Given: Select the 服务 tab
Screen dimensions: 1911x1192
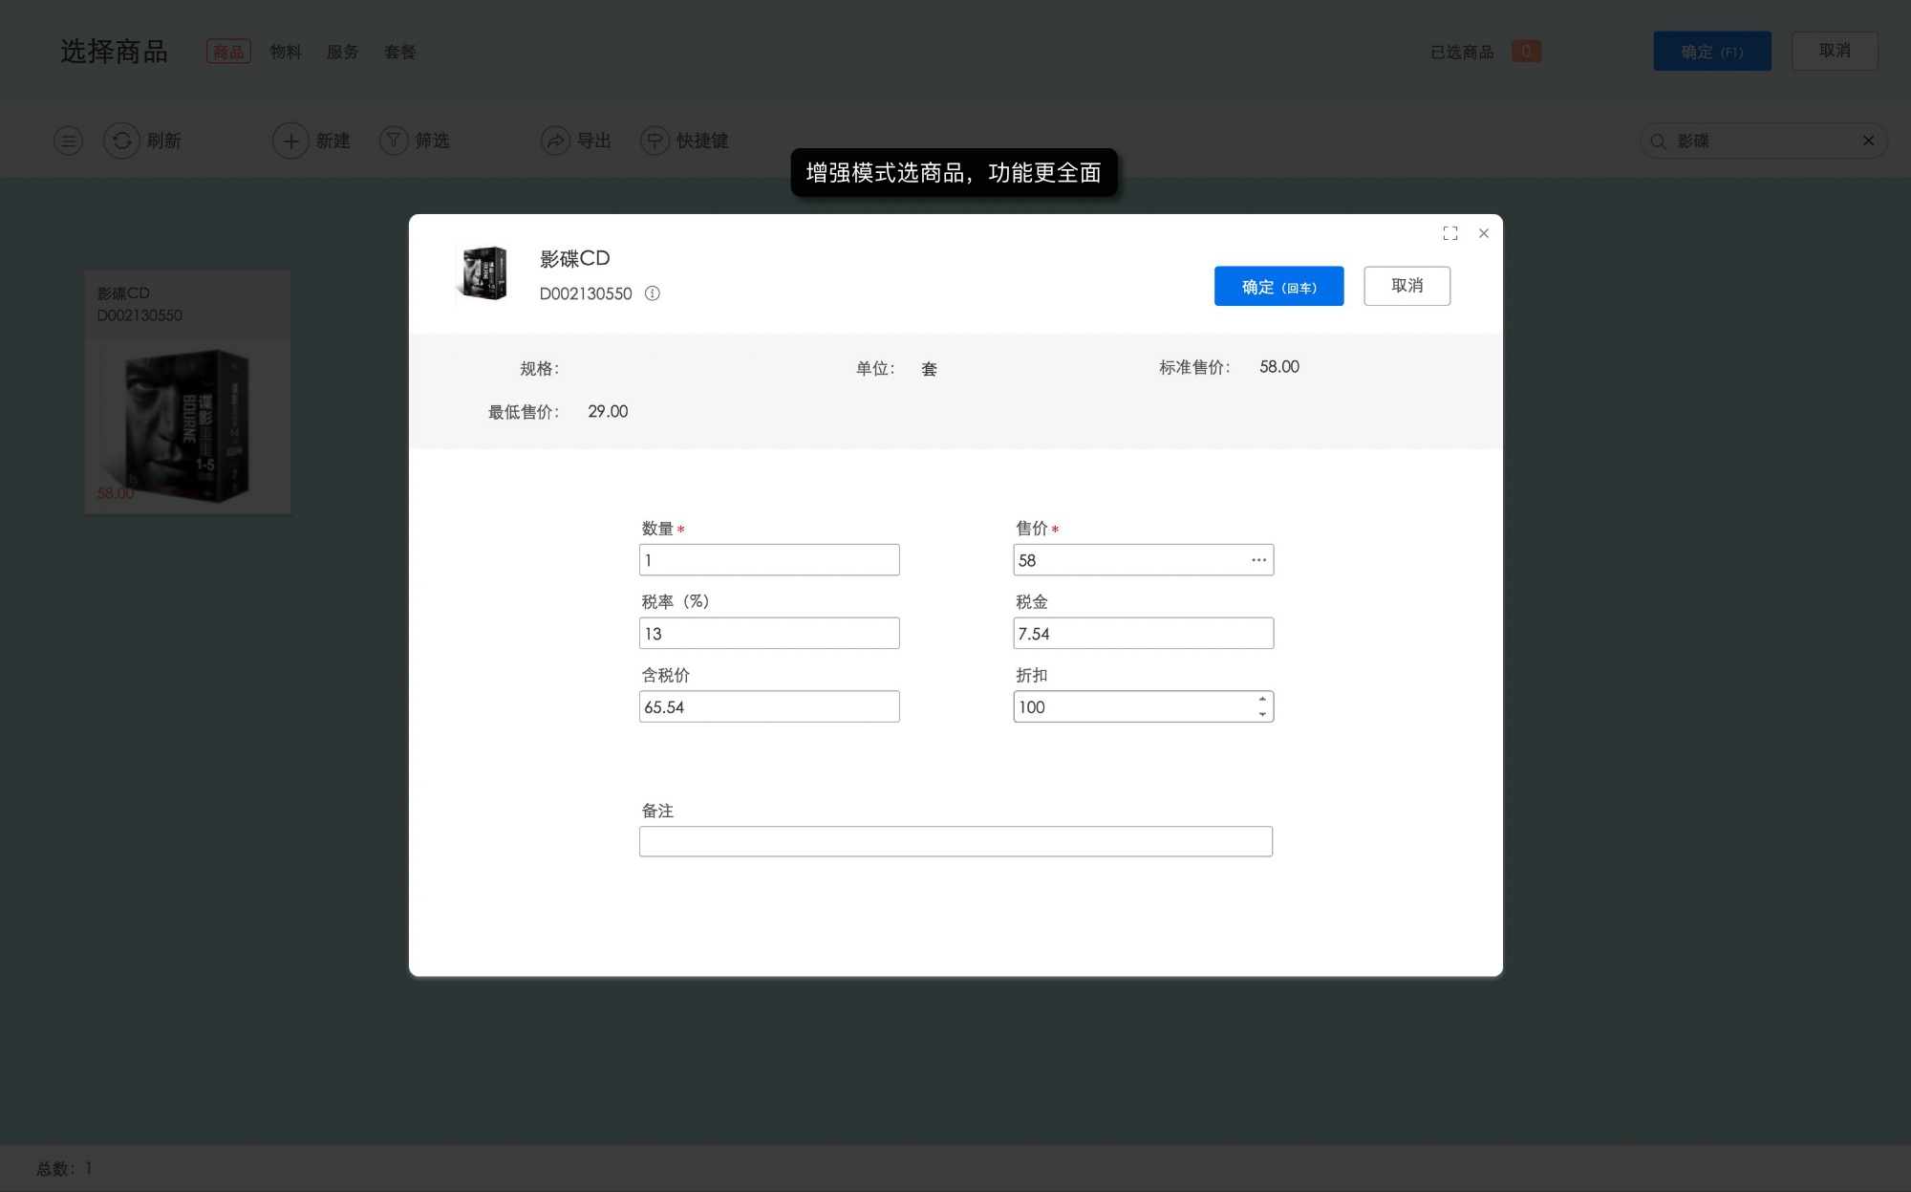Looking at the screenshot, I should click(342, 52).
